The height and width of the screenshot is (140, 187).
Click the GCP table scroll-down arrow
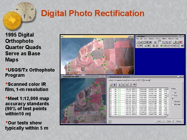click(168, 114)
